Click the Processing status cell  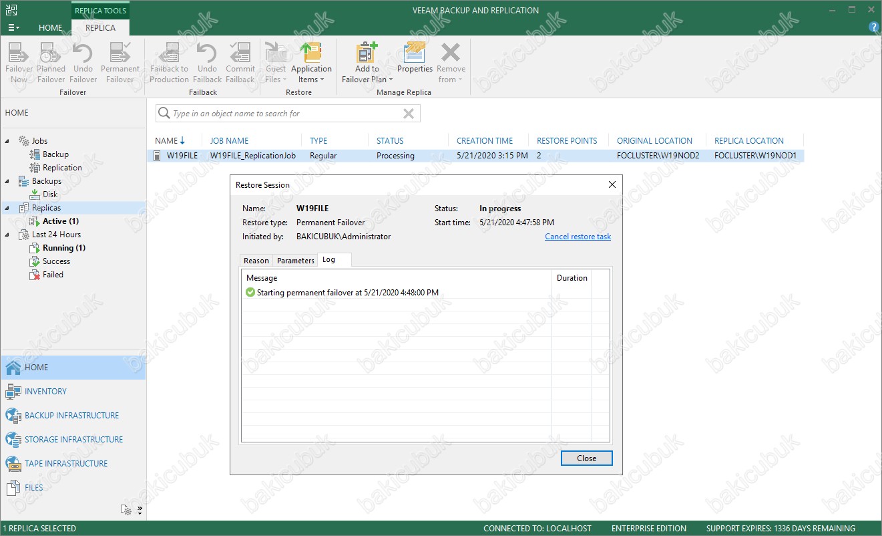click(395, 156)
